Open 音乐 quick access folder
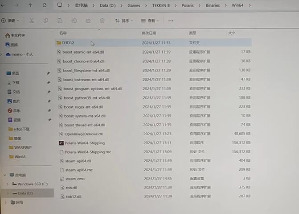 pyautogui.click(x=14, y=110)
